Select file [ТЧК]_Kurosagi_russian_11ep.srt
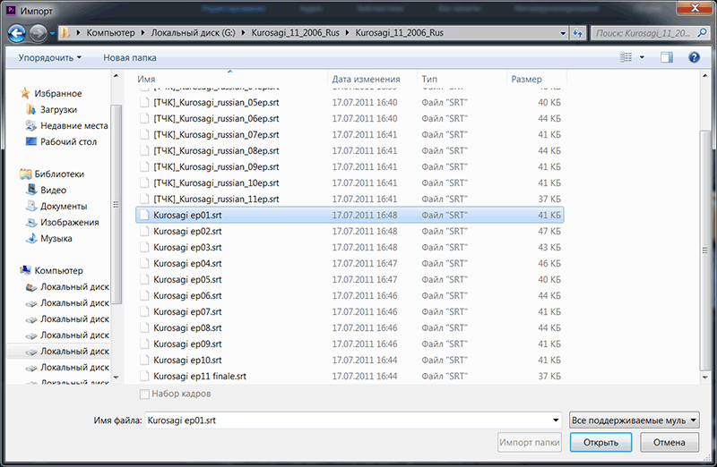The width and height of the screenshot is (717, 467). (x=350, y=199)
